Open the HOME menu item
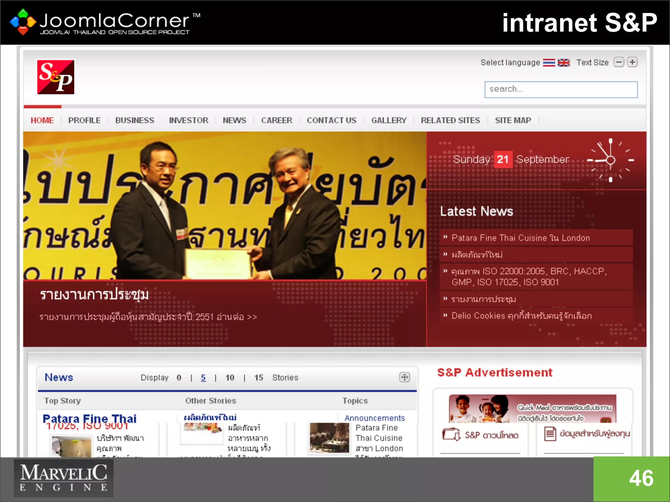Image resolution: width=670 pixels, height=502 pixels. coord(42,120)
